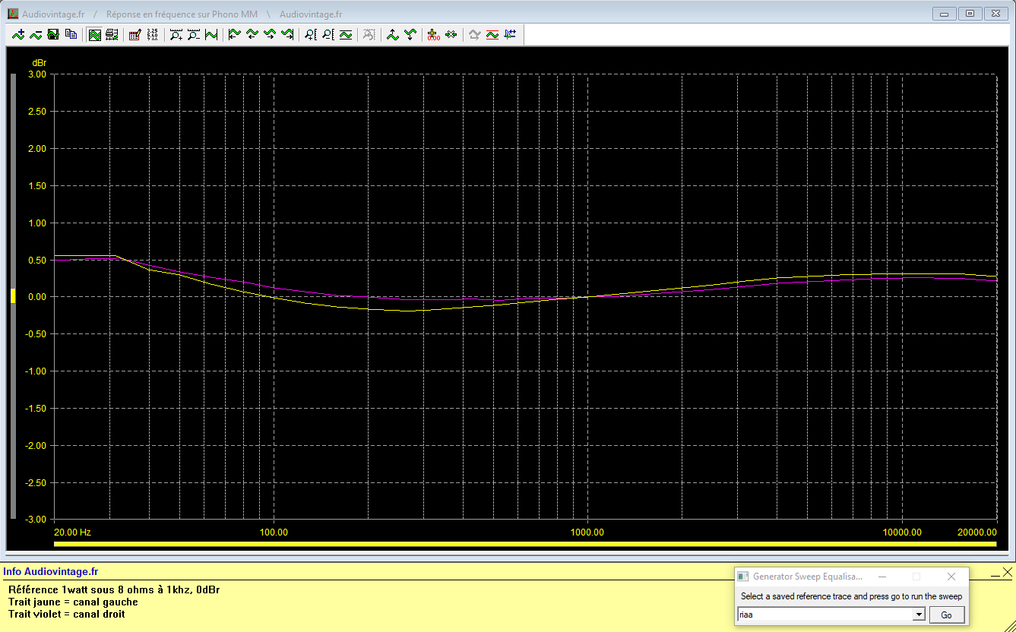
Task: Click the -3.00 bottom Y-axis label
Action: pos(35,520)
